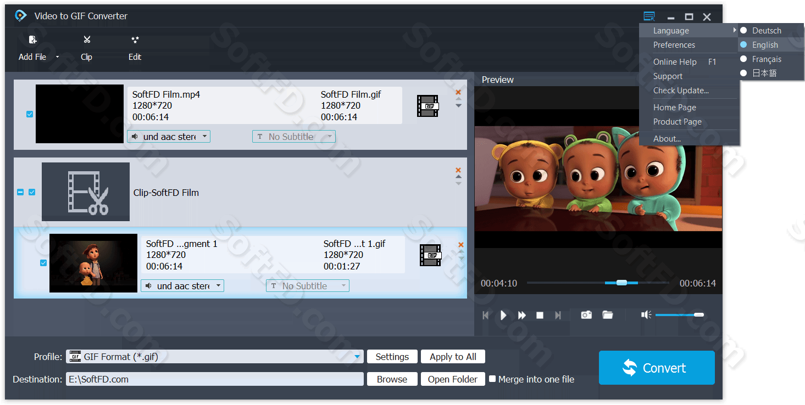Open snapshot folder icon
This screenshot has width=805, height=405.
click(x=607, y=315)
